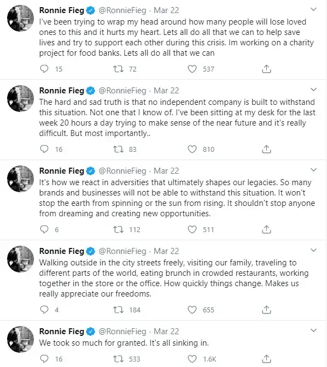The height and width of the screenshot is (367, 327).
Task: Retweet the food banks charity tweet
Action: [x=118, y=69]
